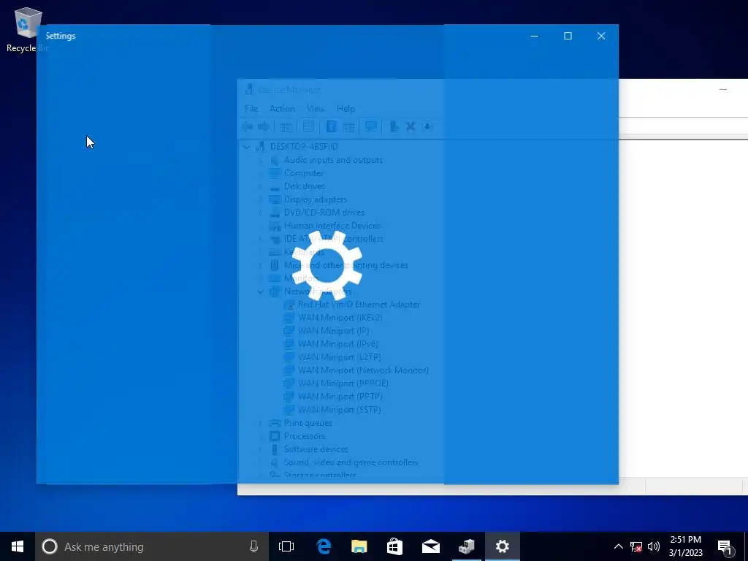The height and width of the screenshot is (561, 748).
Task: Close the Settings window
Action: (601, 36)
